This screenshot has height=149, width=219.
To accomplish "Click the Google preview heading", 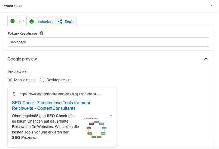I will coord(22,59).
